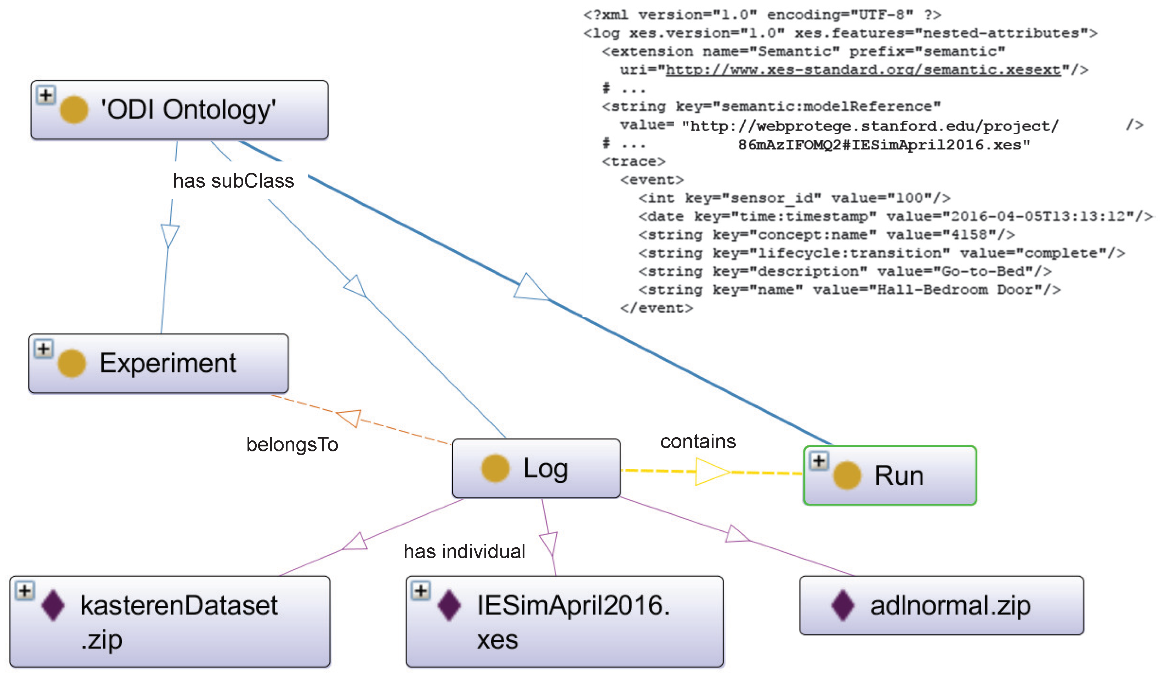Click the orange class circle of Run
Image resolution: width=1165 pixels, height=679 pixels.
(847, 475)
